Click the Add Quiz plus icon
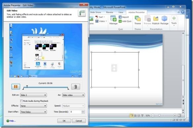Screen dimensions: 193x128 pyautogui.click(x=120, y=21)
